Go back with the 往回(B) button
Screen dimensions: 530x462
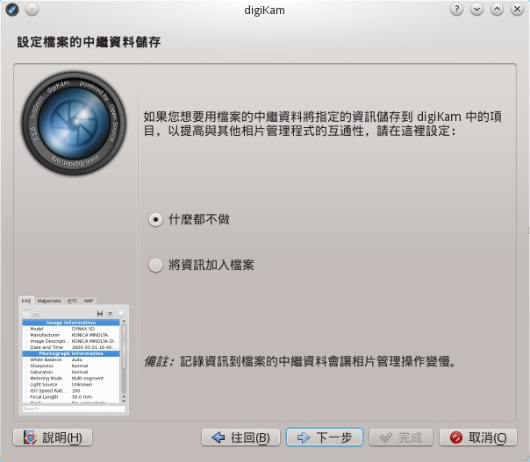coord(240,437)
